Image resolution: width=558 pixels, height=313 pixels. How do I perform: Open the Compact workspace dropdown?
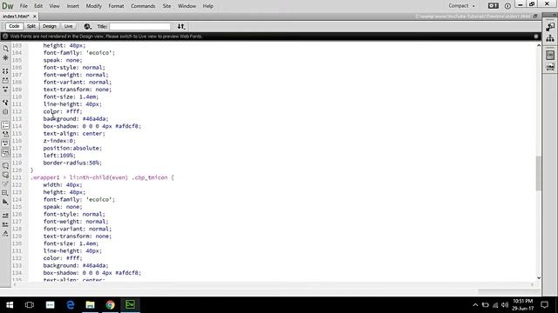tap(461, 6)
